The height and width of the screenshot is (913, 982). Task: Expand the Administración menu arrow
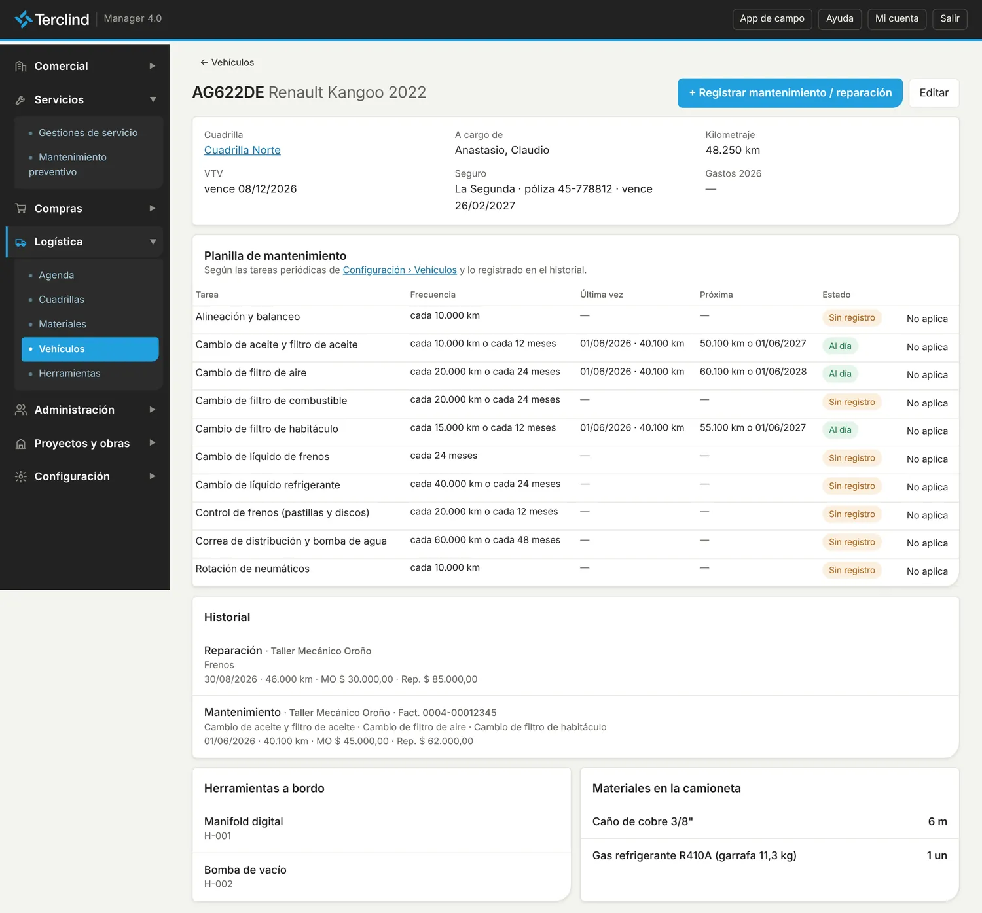coord(153,410)
